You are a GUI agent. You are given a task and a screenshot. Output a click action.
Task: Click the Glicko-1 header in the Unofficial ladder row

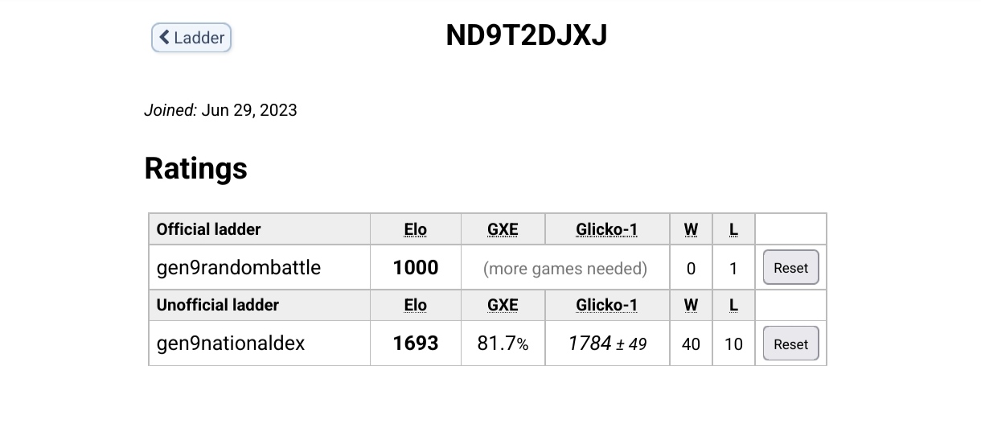[x=607, y=306]
